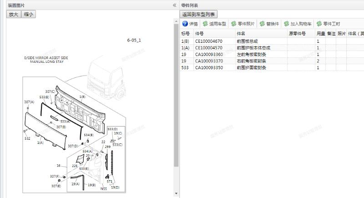The image size is (364, 198).
Task: Click callout 1(A) in the diagram
Action: pyautogui.click(x=40, y=142)
